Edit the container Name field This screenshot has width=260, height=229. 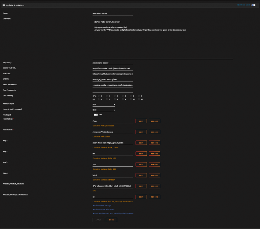[x=113, y=14]
